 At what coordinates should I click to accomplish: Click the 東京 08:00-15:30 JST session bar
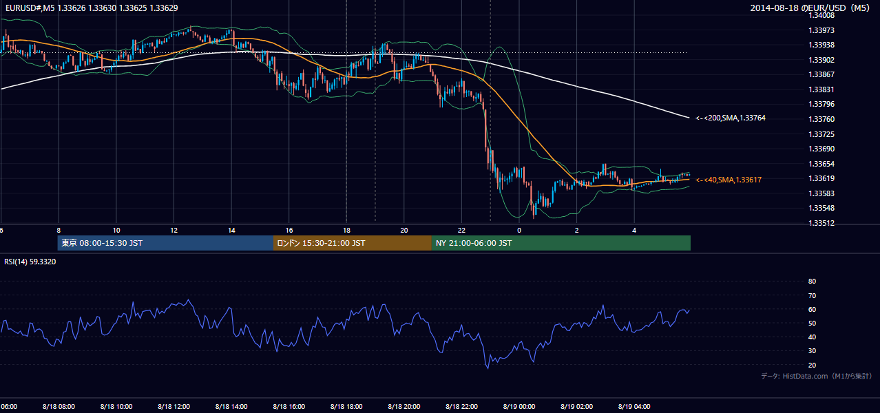166,243
